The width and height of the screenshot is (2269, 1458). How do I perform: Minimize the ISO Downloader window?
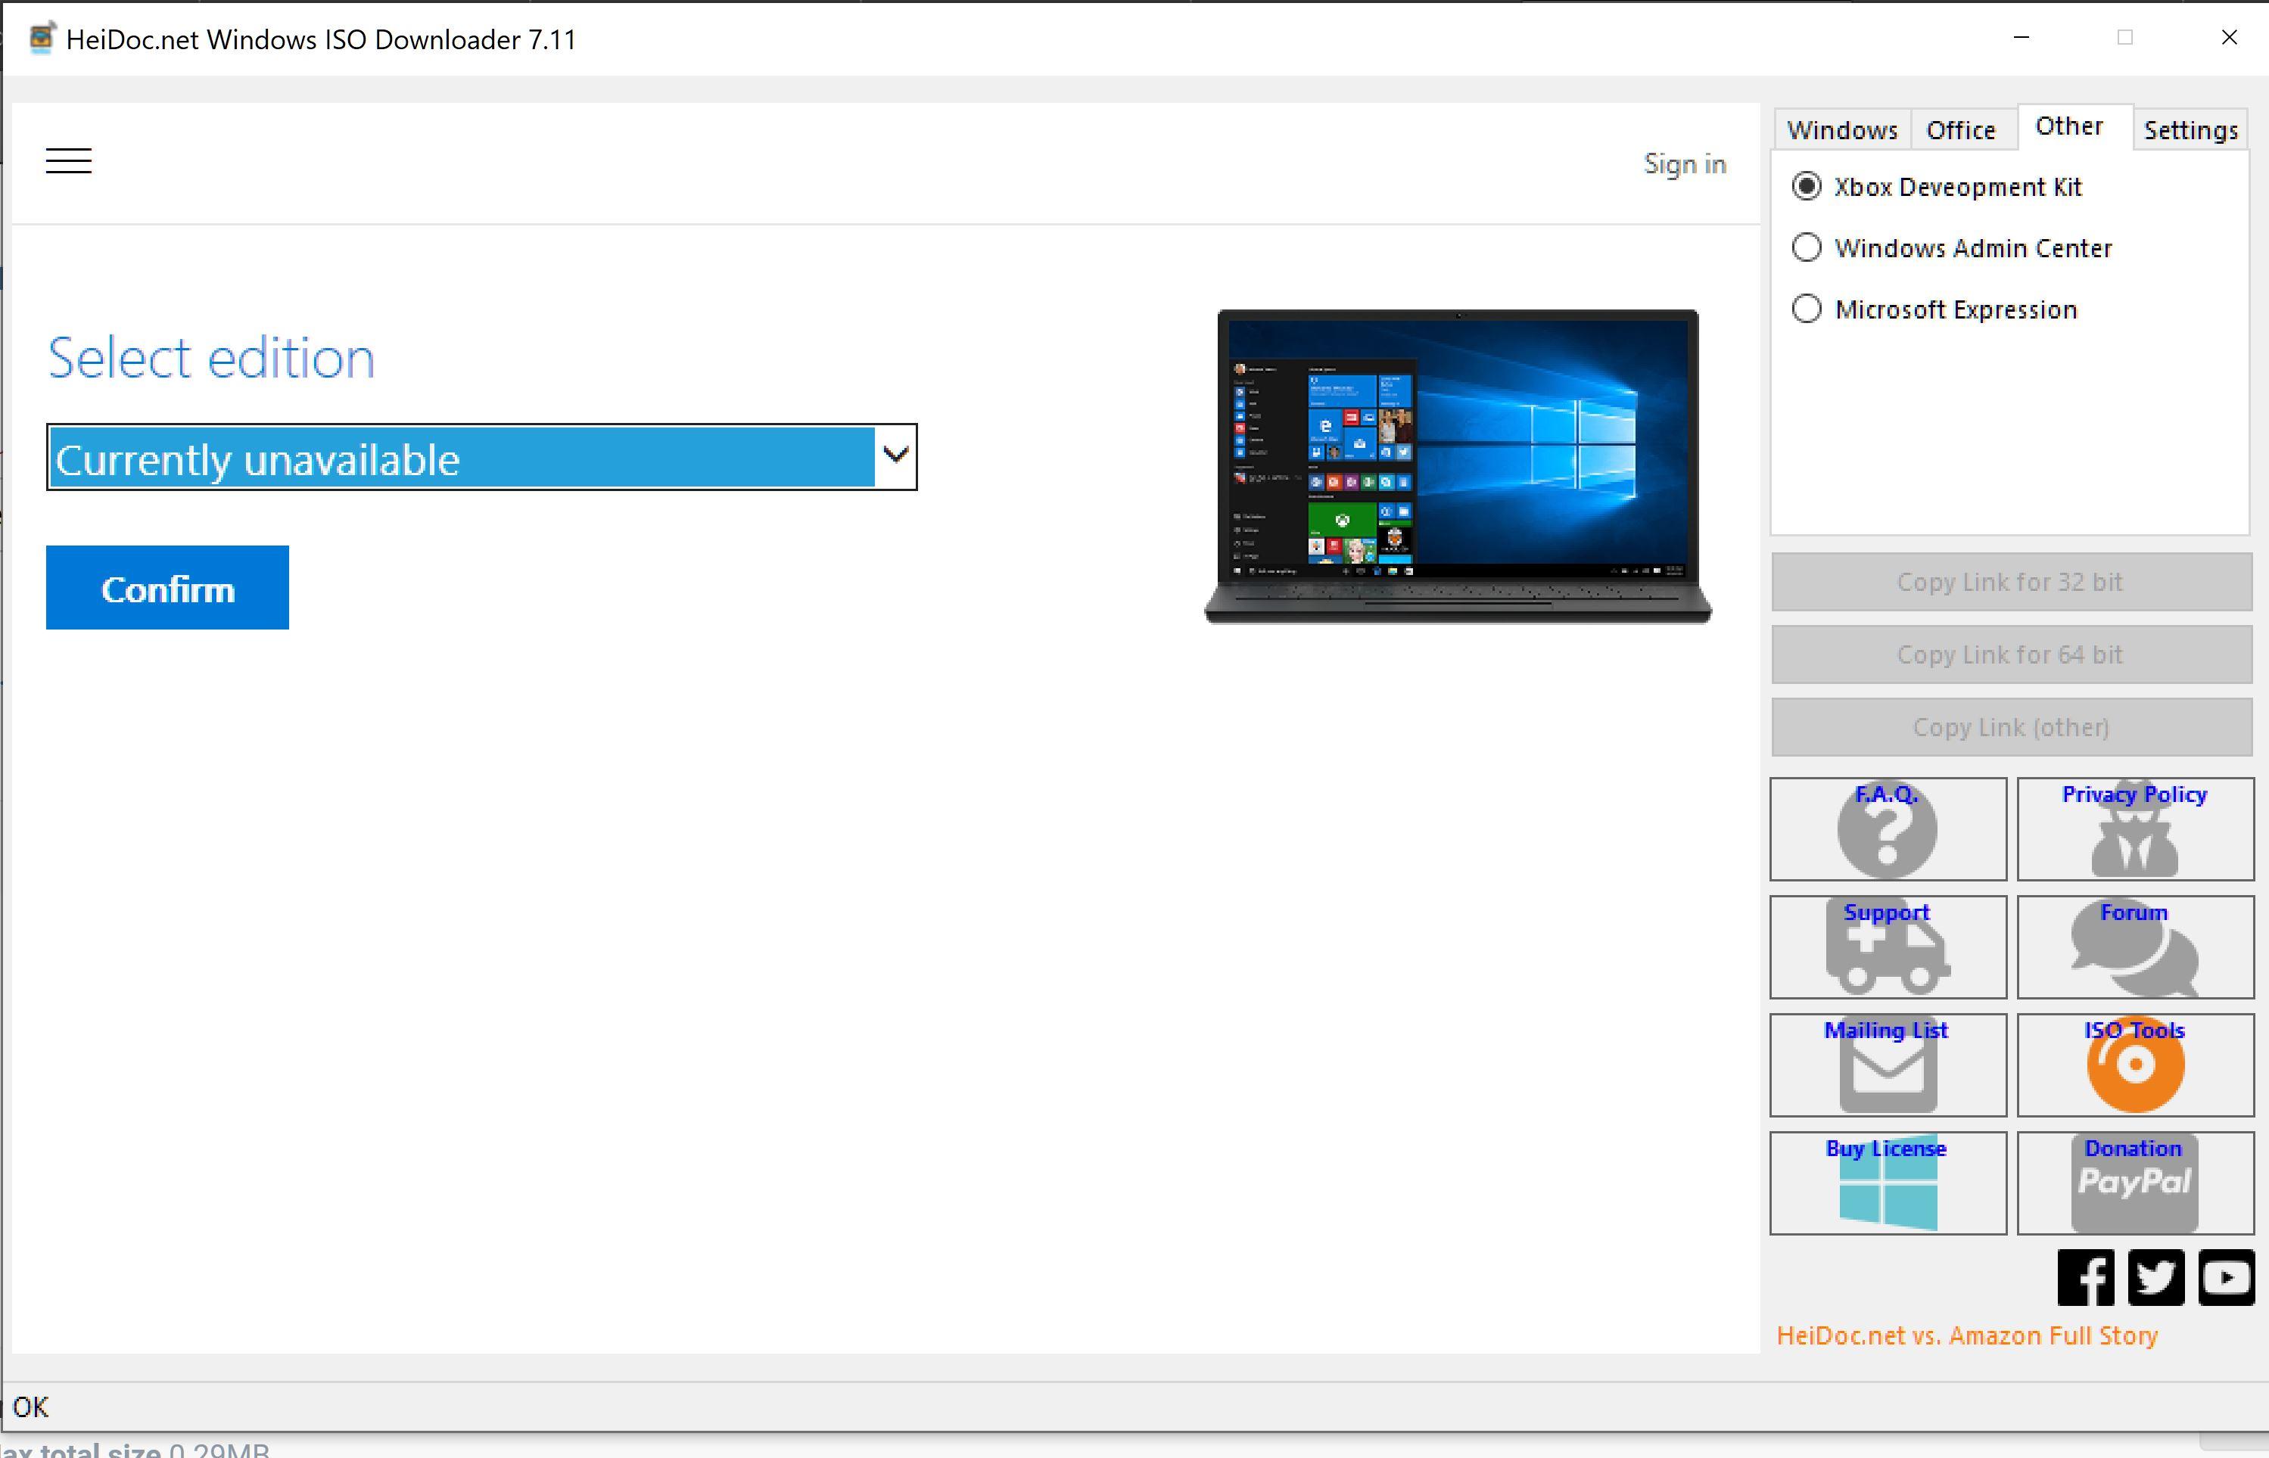coord(2021,38)
